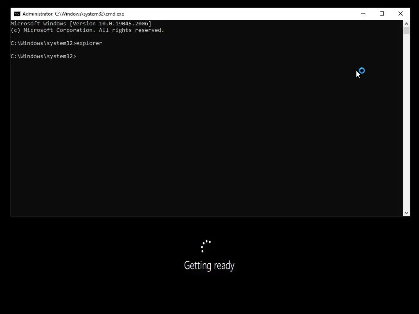Click the scrollbar up arrow in cmd window
419x314 pixels.
406,23
